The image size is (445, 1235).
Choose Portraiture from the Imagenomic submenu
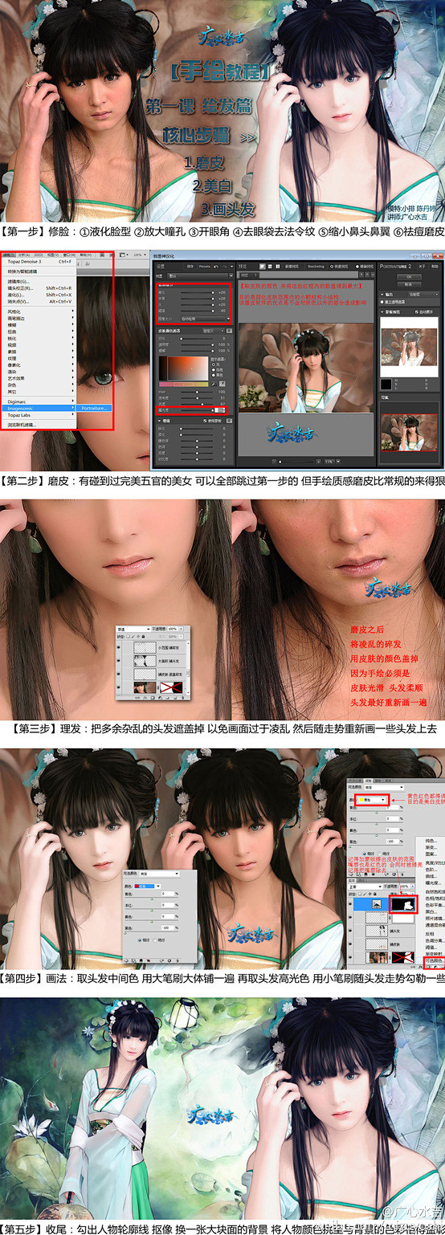(x=94, y=408)
